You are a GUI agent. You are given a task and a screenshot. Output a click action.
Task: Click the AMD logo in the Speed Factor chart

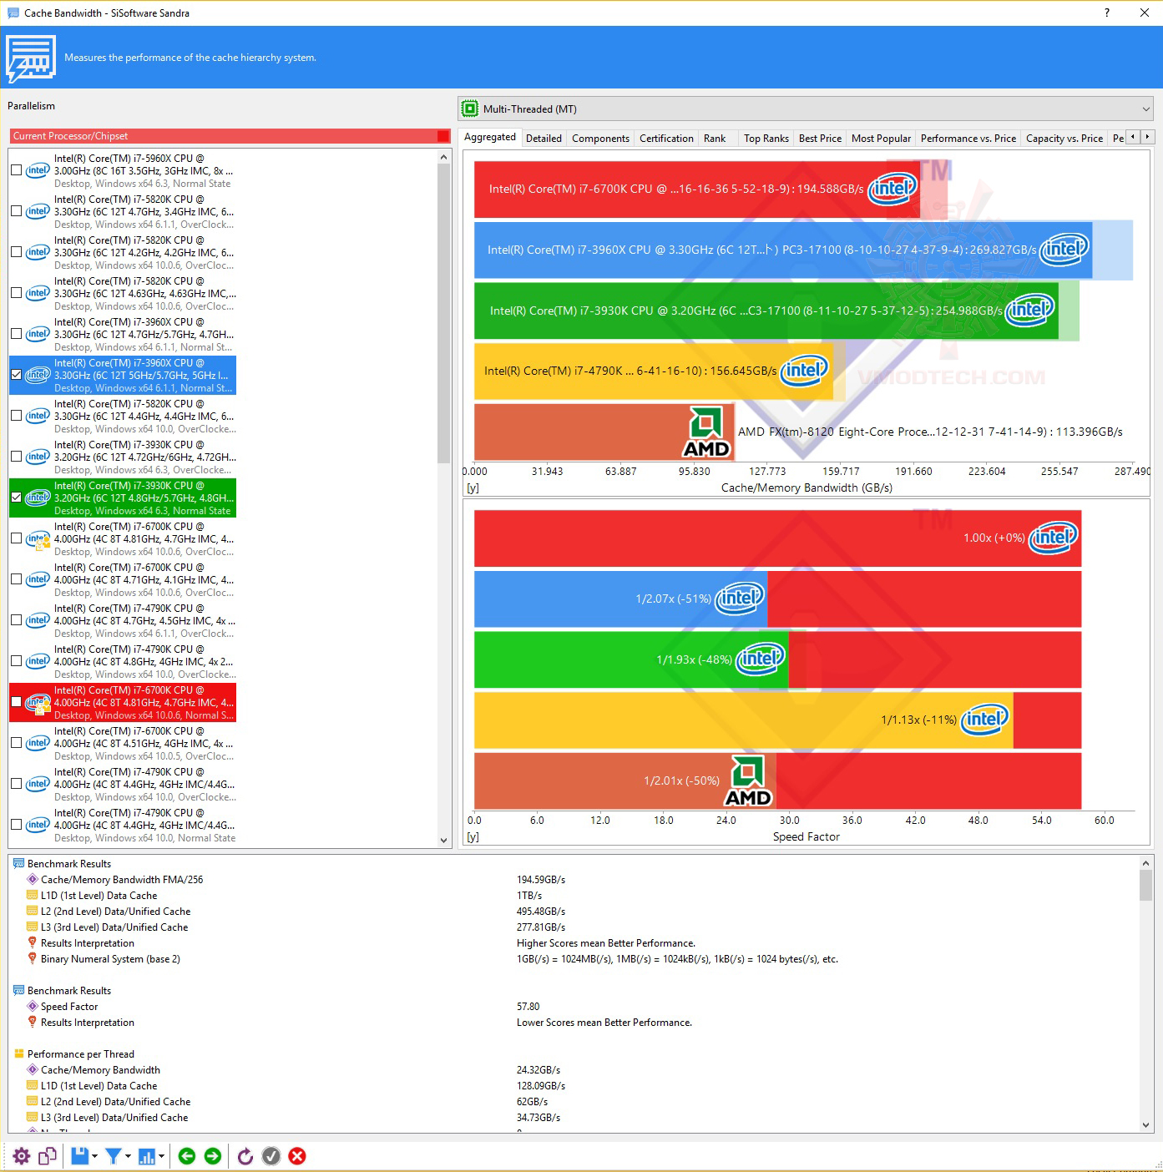click(x=748, y=781)
